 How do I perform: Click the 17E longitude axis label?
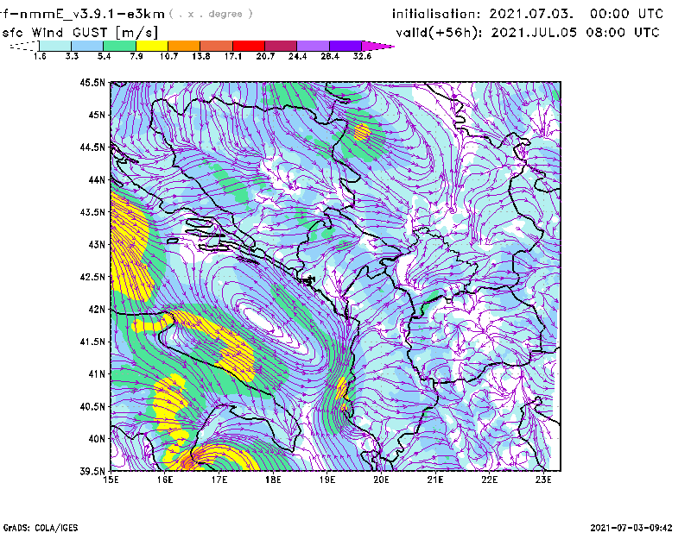(x=219, y=480)
